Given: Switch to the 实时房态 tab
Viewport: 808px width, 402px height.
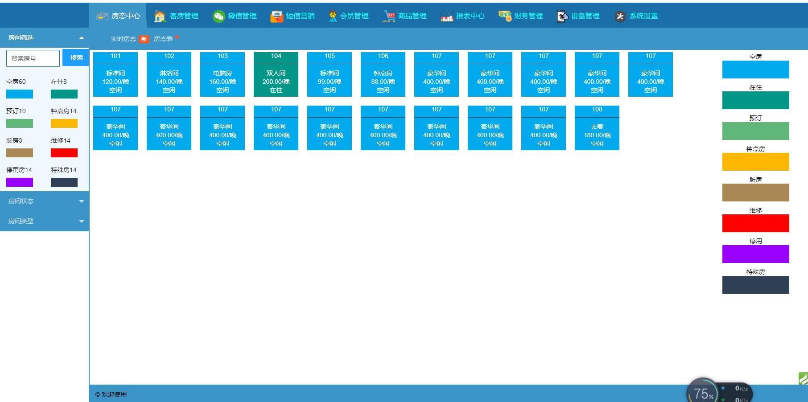Looking at the screenshot, I should 124,39.
